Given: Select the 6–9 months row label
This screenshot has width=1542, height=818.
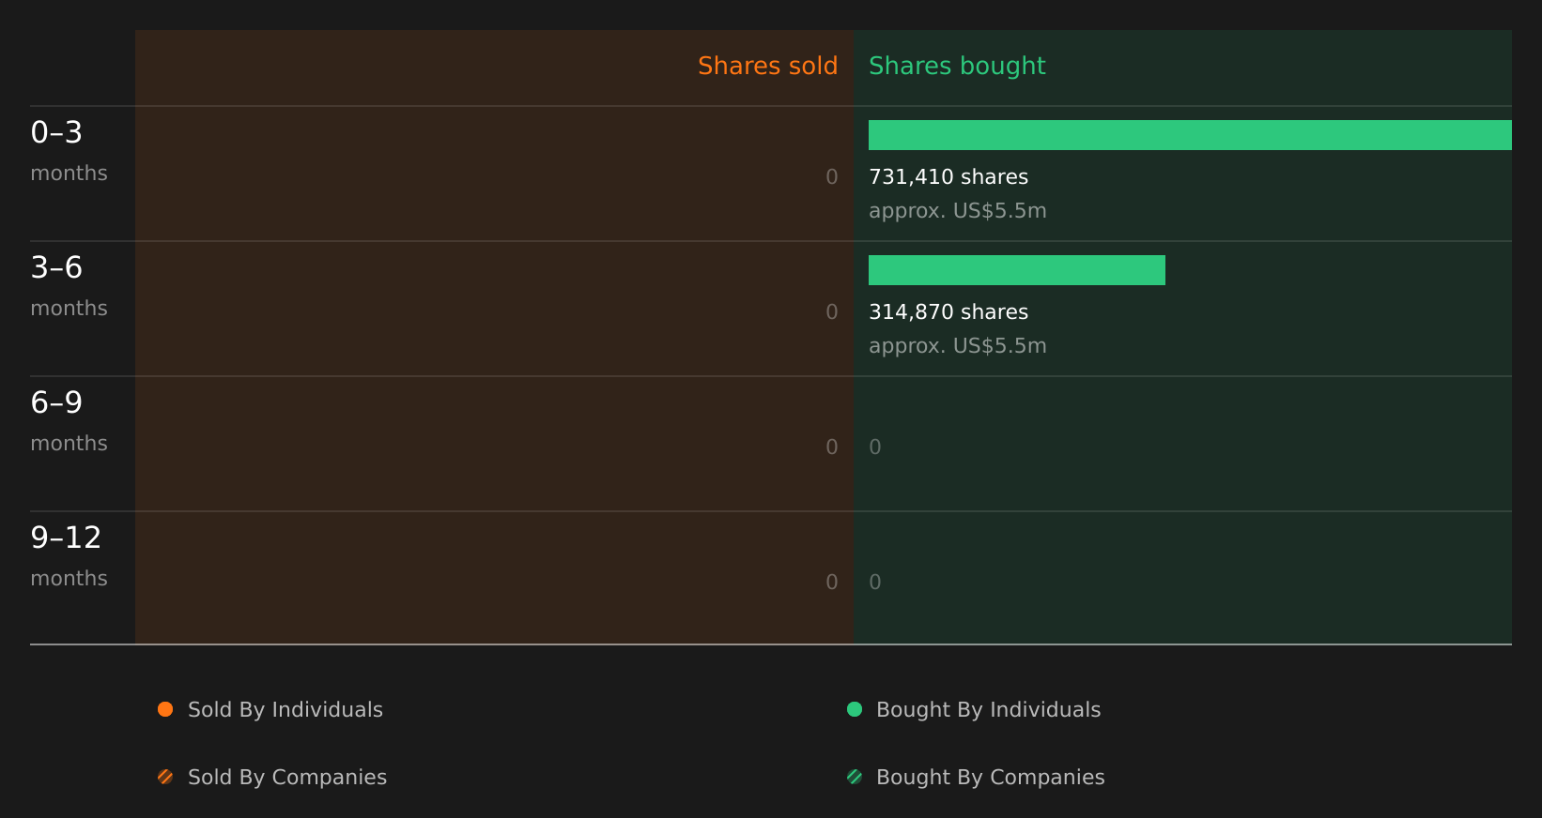Looking at the screenshot, I should pyautogui.click(x=69, y=421).
